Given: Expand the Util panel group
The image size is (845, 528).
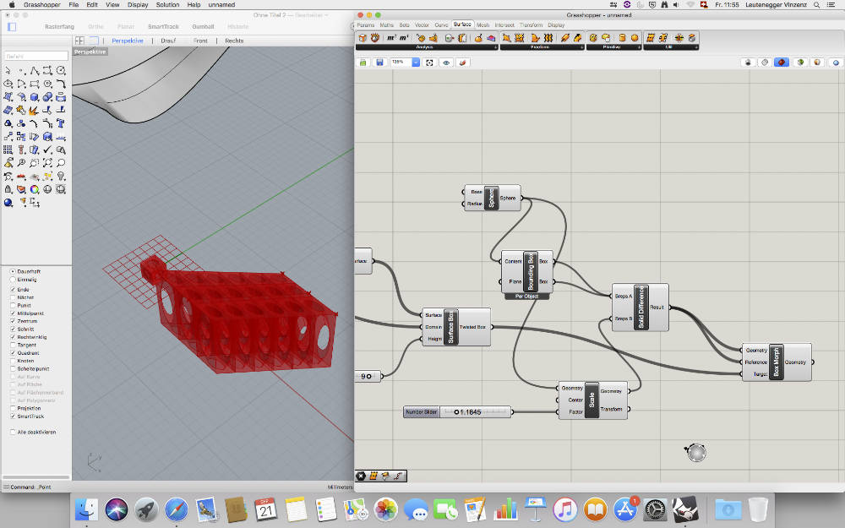Looking at the screenshot, I should (696, 46).
